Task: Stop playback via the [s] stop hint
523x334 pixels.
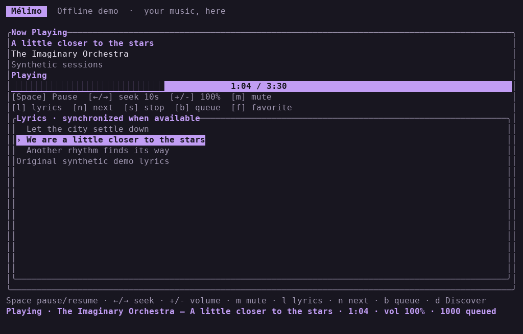Action: point(144,107)
